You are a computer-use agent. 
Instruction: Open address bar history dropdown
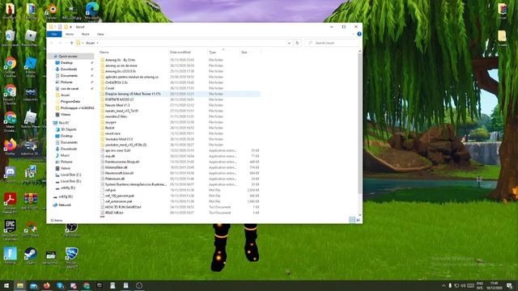click(x=289, y=43)
